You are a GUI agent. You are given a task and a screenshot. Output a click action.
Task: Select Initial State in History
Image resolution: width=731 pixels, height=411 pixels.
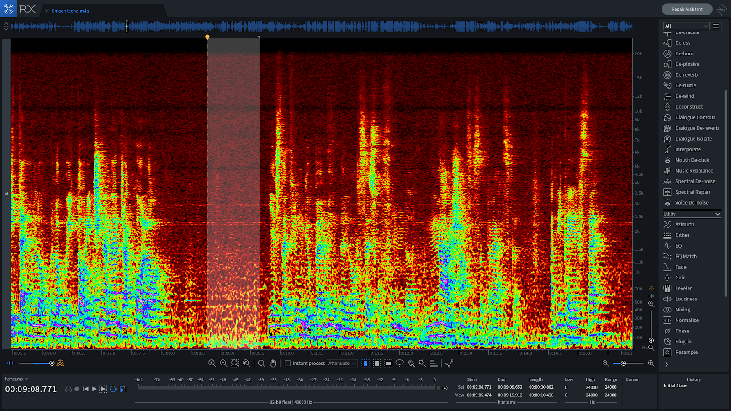(x=675, y=385)
